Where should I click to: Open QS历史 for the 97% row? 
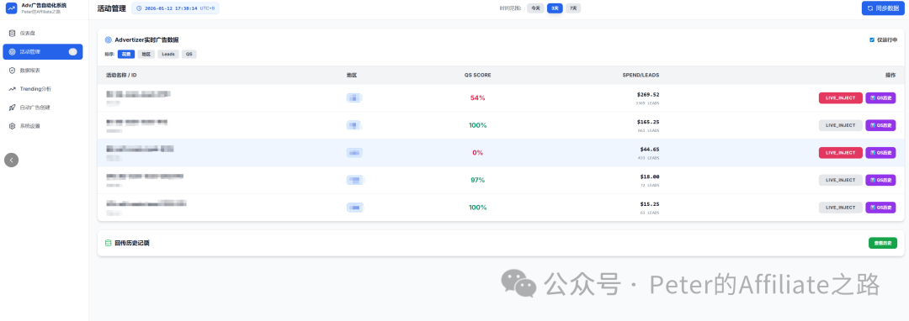[x=880, y=180]
